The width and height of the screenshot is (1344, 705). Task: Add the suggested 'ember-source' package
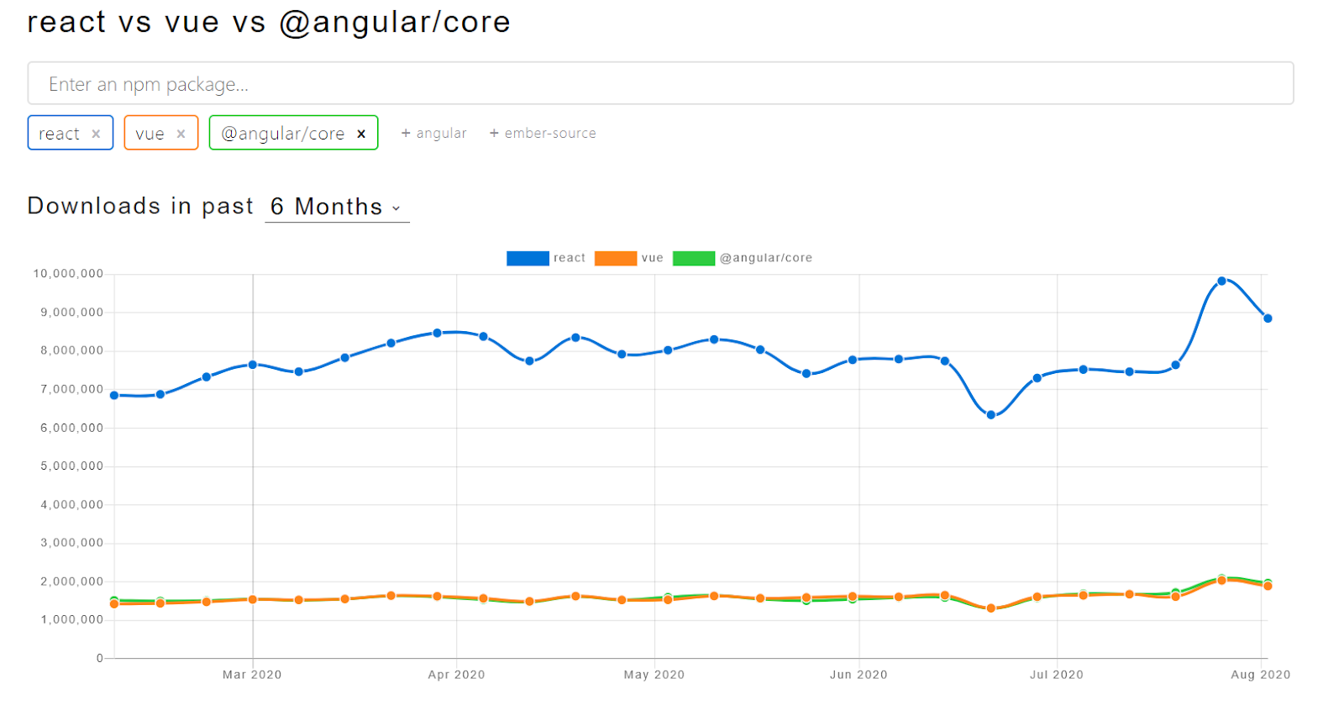click(x=543, y=133)
